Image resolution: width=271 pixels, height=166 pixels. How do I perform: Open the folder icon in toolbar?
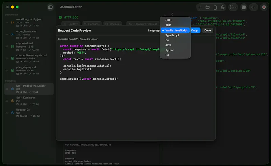pyautogui.click(x=207, y=7)
